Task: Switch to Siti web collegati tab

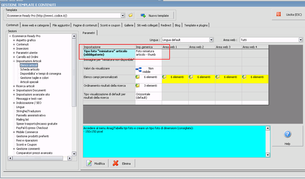Action: tap(147, 25)
